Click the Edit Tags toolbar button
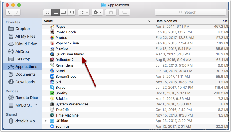The height and width of the screenshot is (132, 231). (x=124, y=12)
